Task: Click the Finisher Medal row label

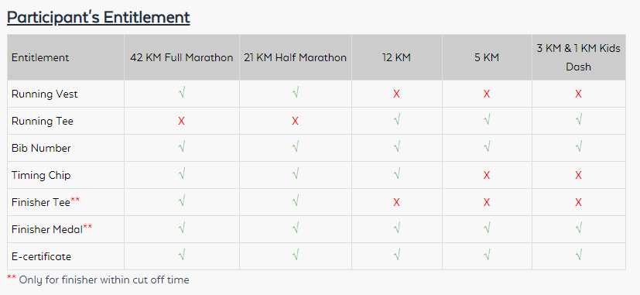Action: click(x=47, y=229)
